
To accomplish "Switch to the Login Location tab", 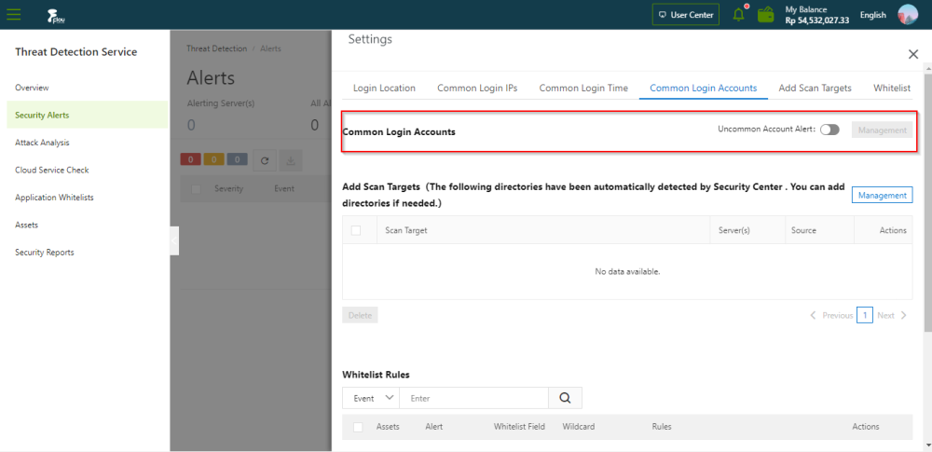I will point(384,88).
